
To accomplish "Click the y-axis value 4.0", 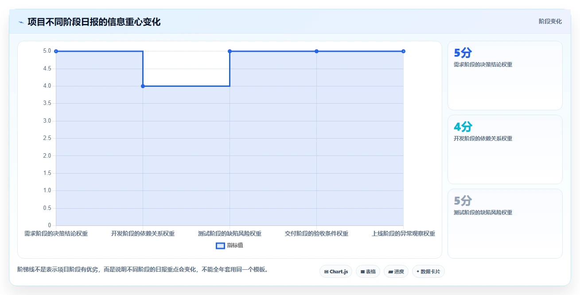I will (47, 86).
